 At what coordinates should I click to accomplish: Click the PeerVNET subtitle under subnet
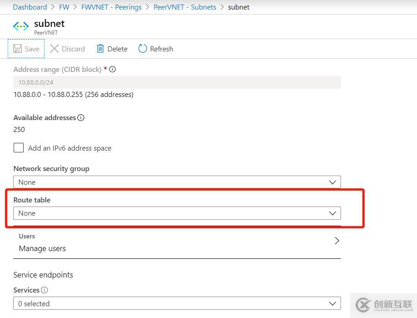click(46, 33)
